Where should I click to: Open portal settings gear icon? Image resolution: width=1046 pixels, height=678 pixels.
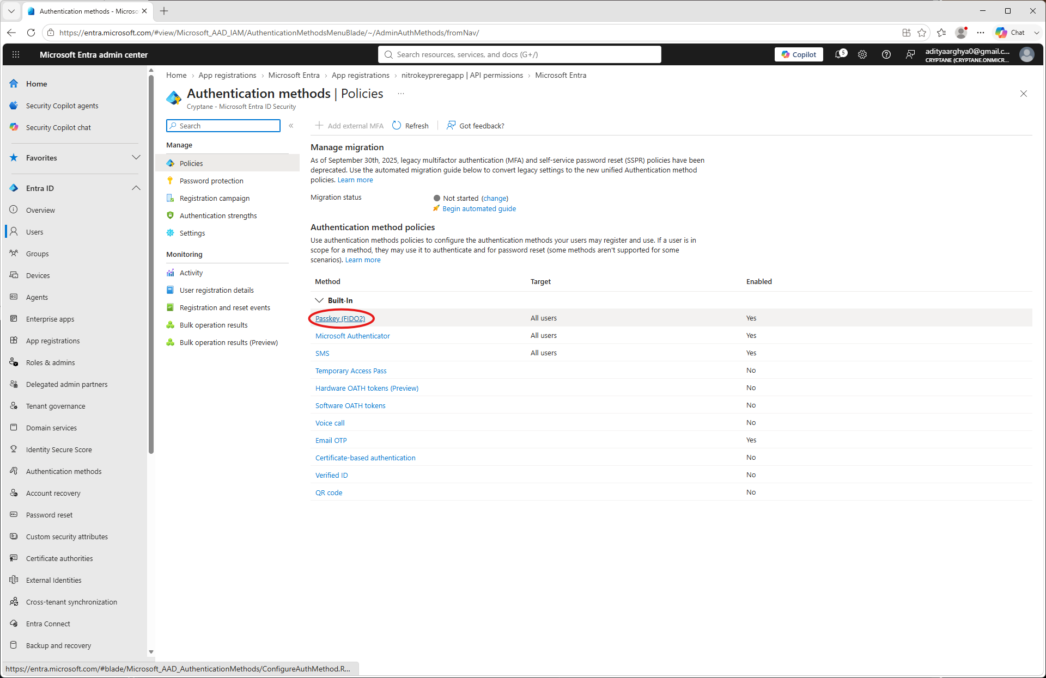[862, 54]
